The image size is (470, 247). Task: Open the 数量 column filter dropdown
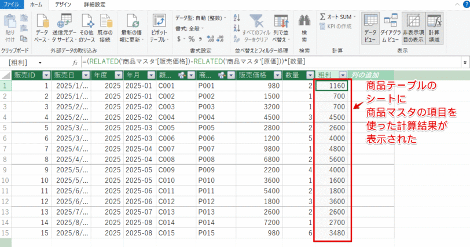click(310, 75)
